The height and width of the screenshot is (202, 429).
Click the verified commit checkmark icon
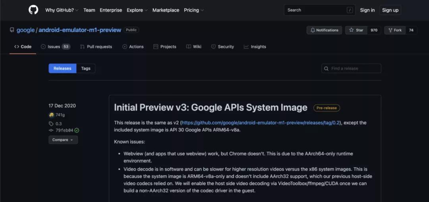[x=77, y=130]
